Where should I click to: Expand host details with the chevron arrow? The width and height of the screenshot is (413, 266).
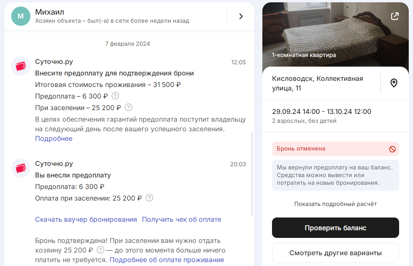coord(241,17)
